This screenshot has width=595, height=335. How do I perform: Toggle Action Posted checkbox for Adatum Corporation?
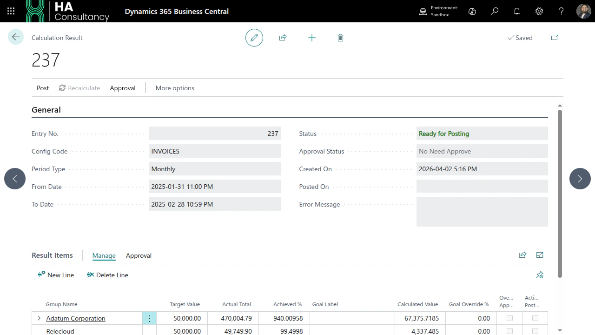click(x=535, y=318)
